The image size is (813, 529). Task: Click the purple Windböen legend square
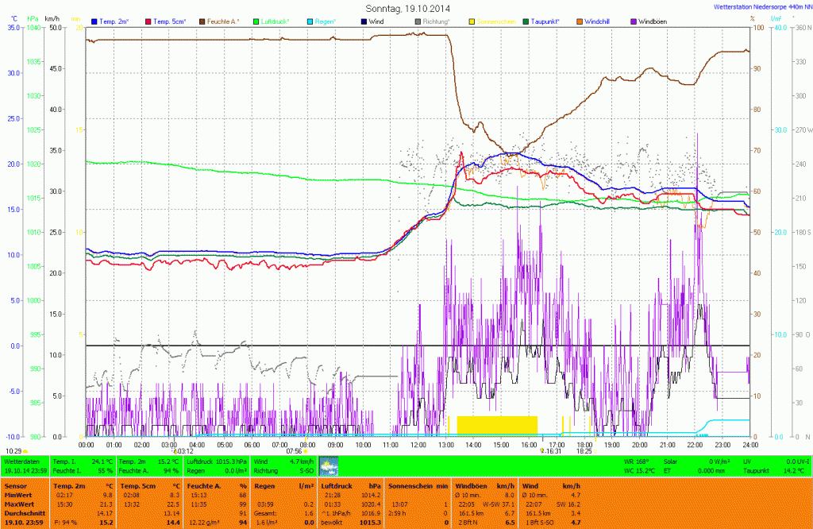(633, 21)
